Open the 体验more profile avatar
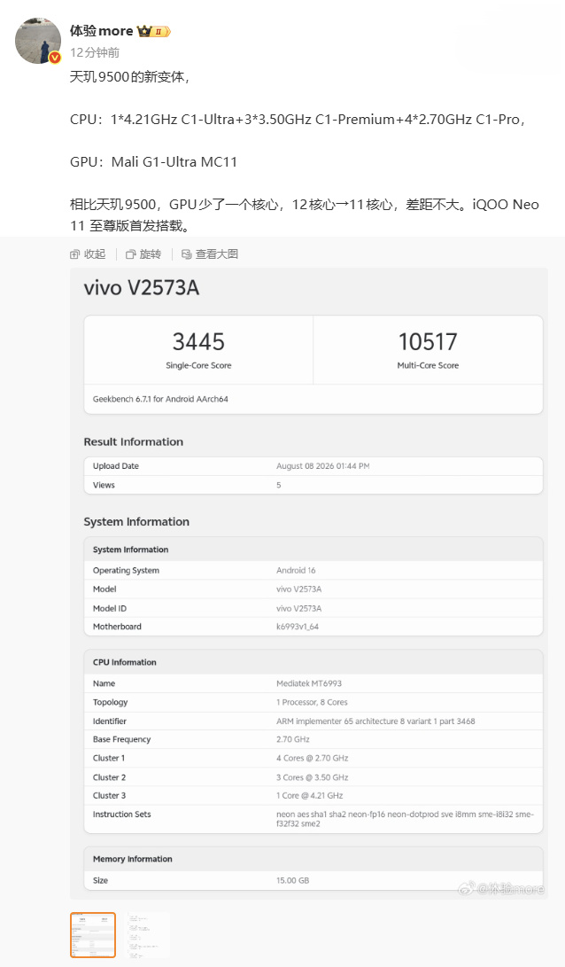 [37, 41]
